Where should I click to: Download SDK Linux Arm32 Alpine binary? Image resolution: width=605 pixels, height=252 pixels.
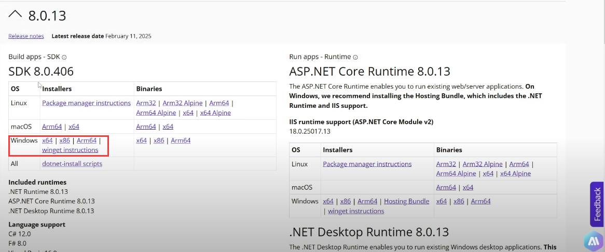[184, 103]
